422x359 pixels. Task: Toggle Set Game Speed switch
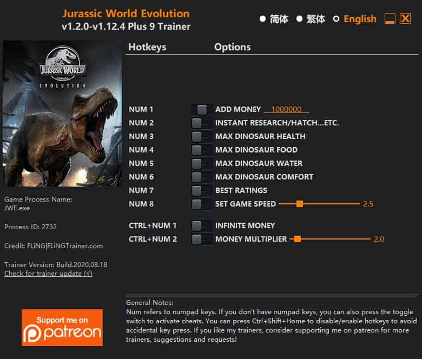click(202, 204)
